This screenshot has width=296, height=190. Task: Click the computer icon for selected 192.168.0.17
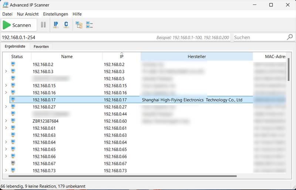coord(13,100)
